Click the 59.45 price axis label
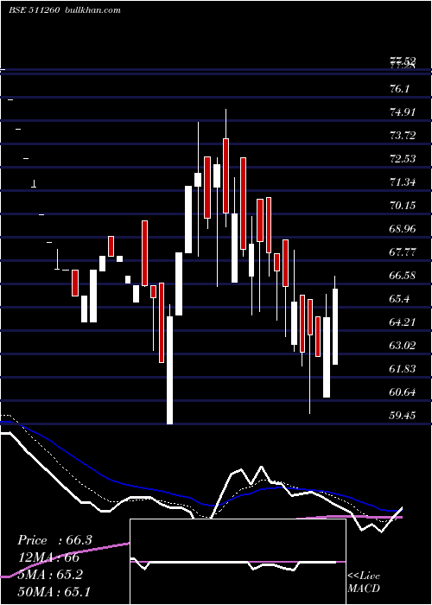 403,416
